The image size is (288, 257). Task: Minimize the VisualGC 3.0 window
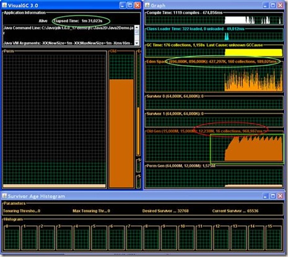point(123,5)
